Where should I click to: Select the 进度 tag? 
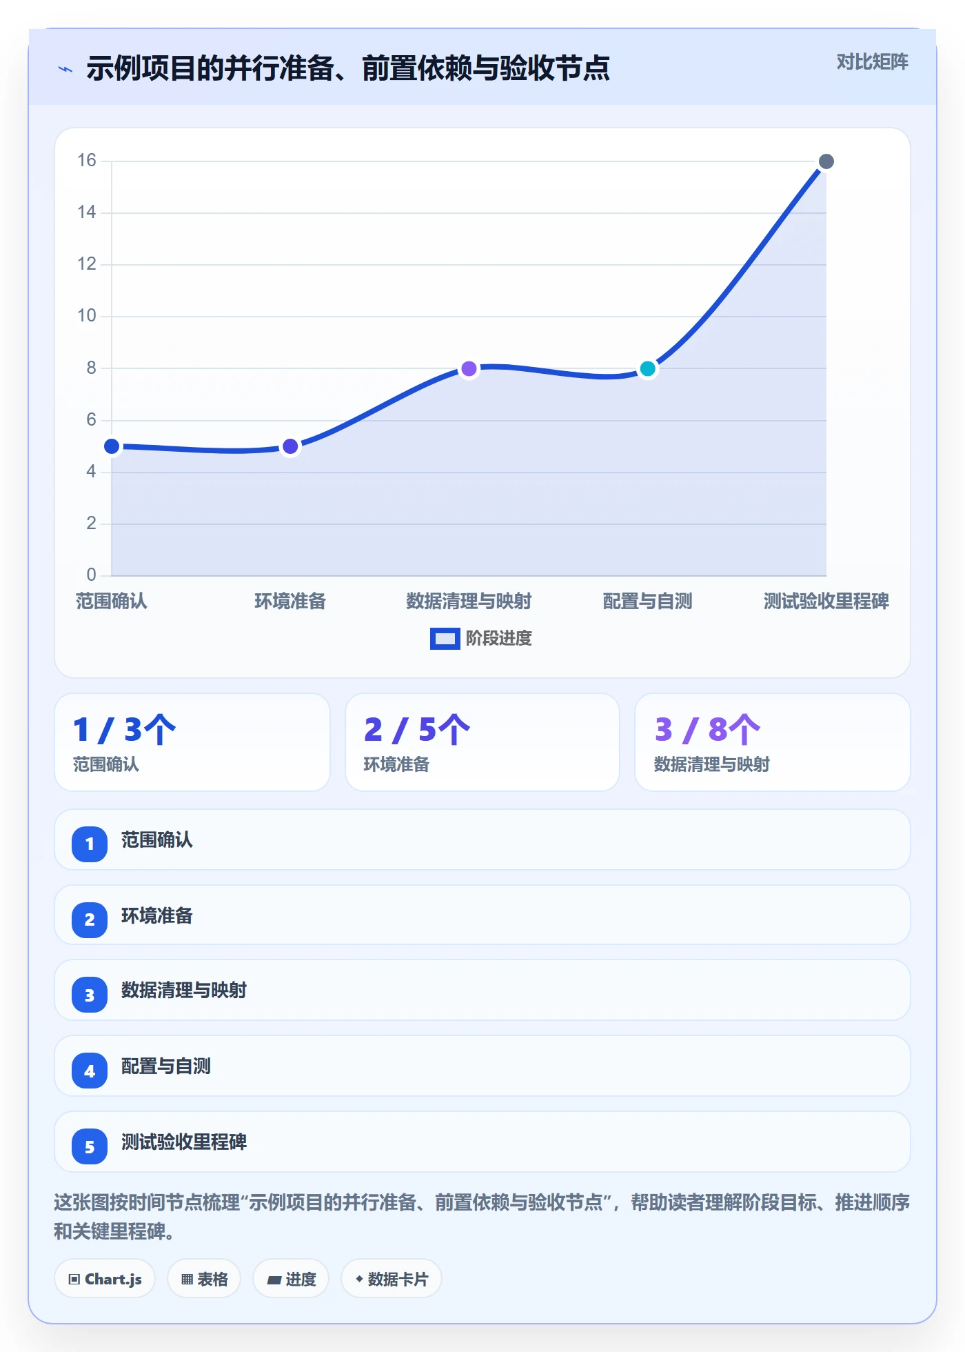click(291, 1279)
